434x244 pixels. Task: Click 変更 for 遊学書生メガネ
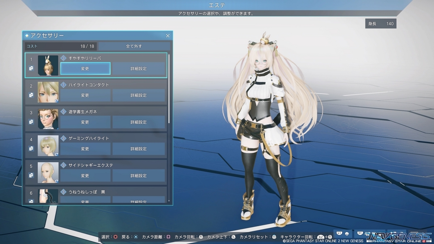click(85, 122)
